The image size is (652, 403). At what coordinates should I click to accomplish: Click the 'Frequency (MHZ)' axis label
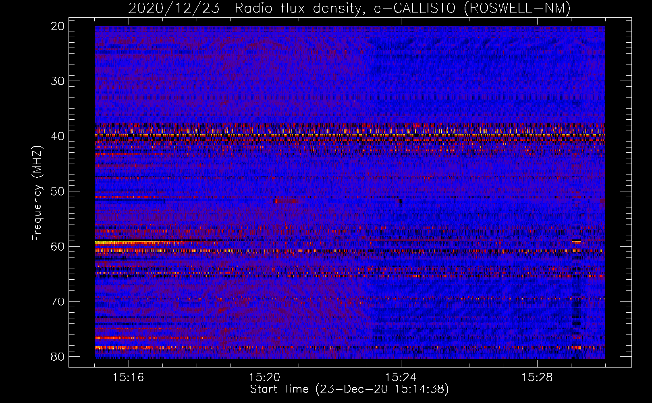[37, 193]
